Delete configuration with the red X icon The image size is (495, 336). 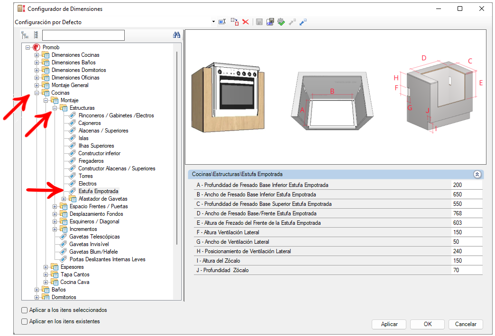coord(246,22)
